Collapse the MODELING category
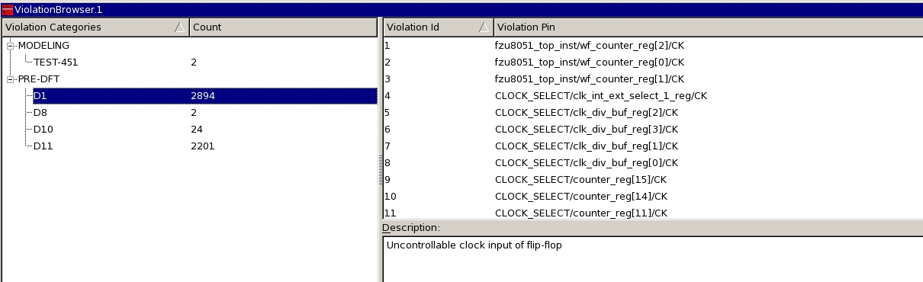This screenshot has width=923, height=282. pos(11,46)
